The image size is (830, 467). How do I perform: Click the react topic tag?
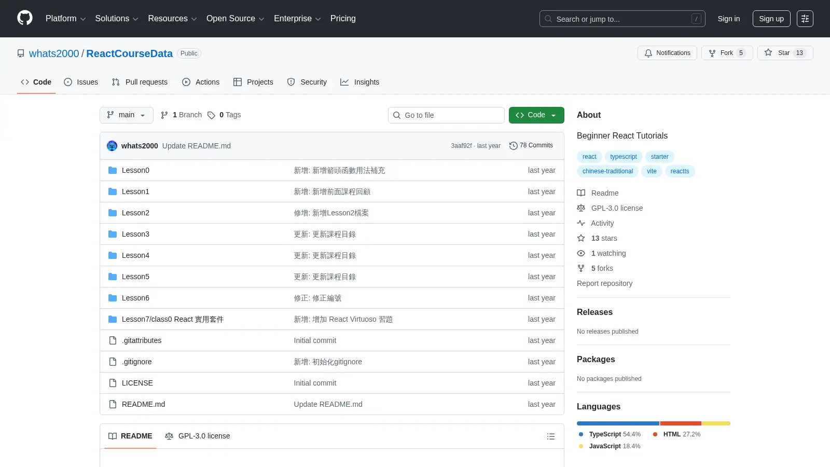click(589, 157)
